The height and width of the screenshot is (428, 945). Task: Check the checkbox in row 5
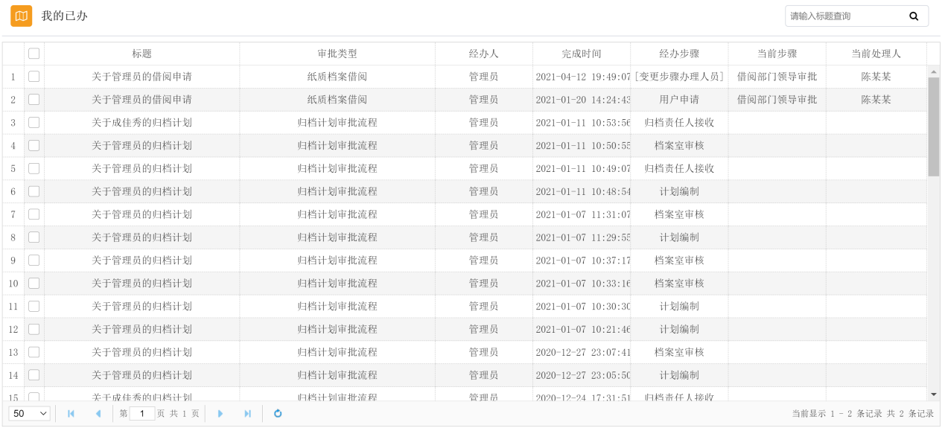[34, 169]
